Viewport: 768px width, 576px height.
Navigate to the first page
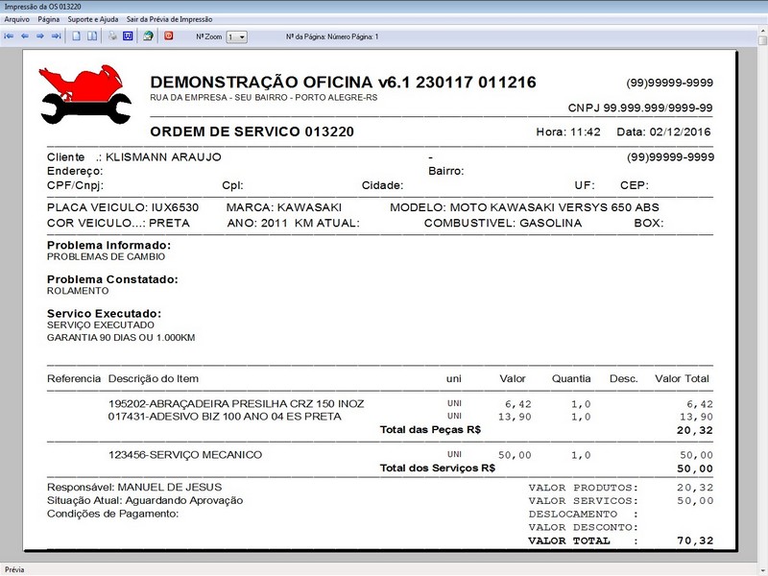coord(10,36)
